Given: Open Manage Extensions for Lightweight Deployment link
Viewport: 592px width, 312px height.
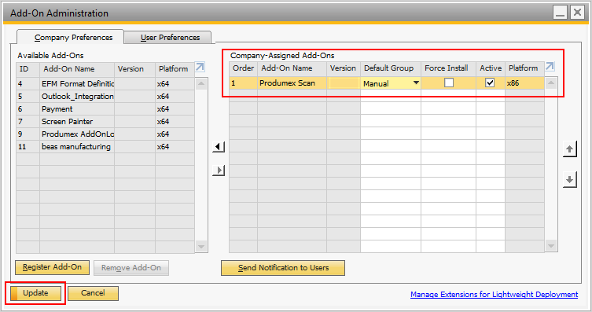Looking at the screenshot, I should click(494, 294).
